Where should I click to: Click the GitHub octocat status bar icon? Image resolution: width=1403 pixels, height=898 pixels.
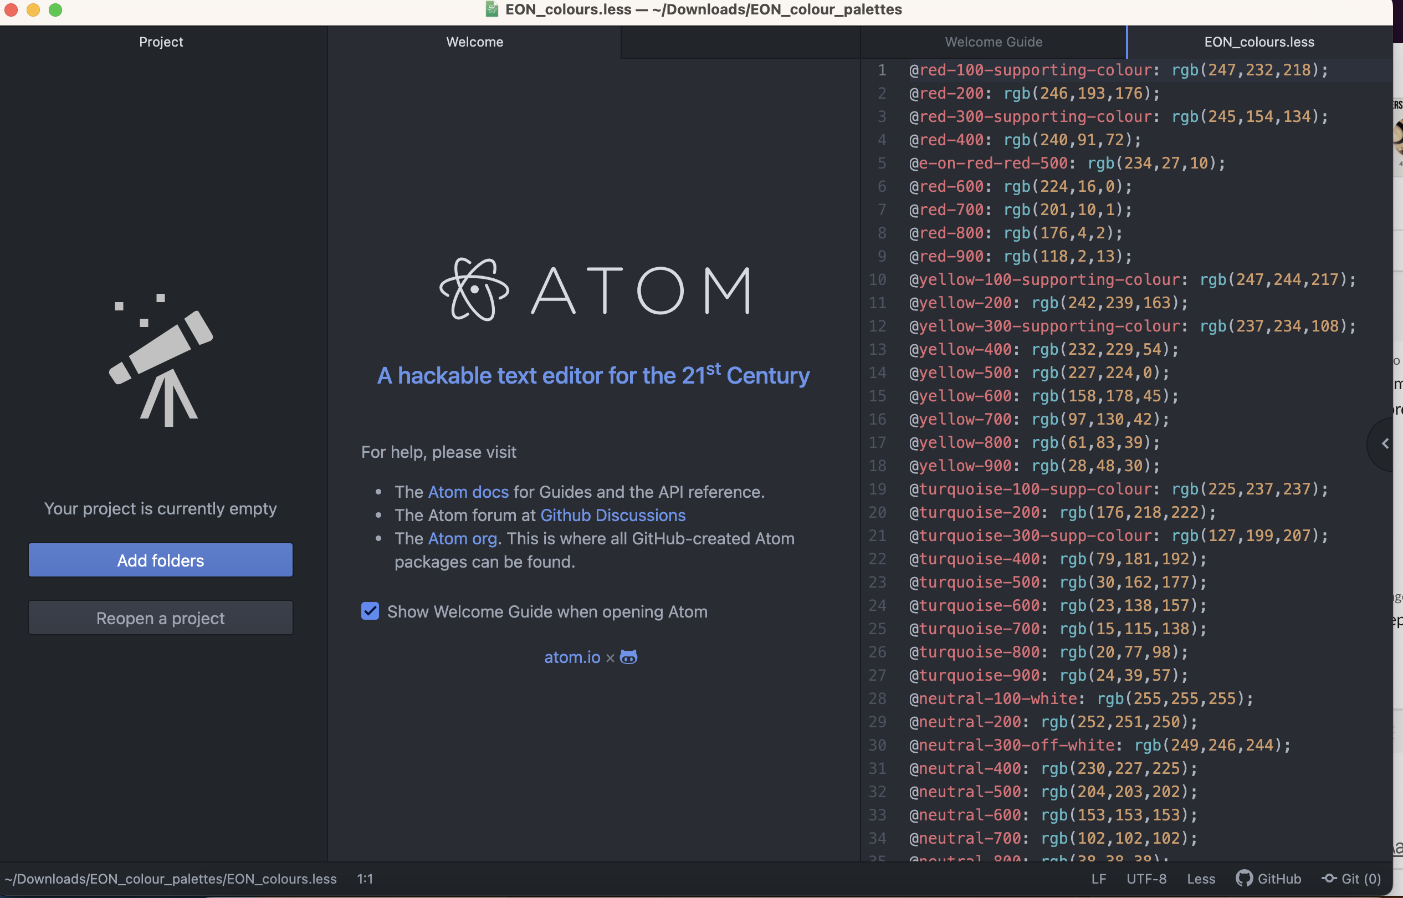pyautogui.click(x=1243, y=878)
